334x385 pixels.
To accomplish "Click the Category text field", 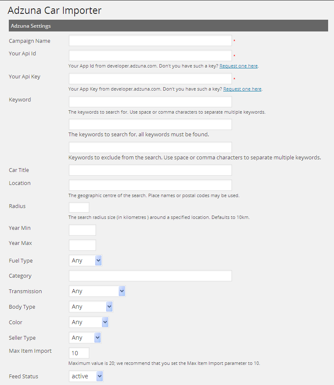I will click(150, 276).
